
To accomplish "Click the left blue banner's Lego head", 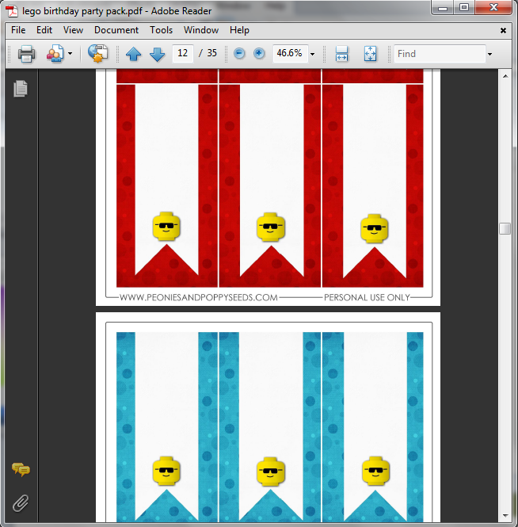I will (x=166, y=471).
